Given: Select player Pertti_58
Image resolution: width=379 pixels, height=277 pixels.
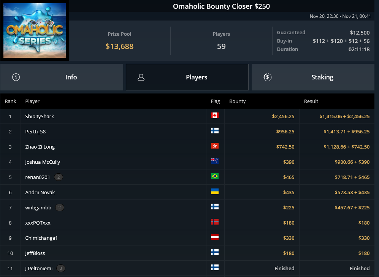Looking at the screenshot, I should click(35, 131).
